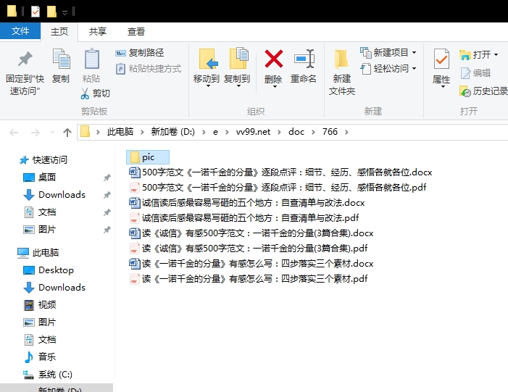Click the Back navigation arrow
Image resolution: width=508 pixels, height=392 pixels.
click(x=14, y=132)
